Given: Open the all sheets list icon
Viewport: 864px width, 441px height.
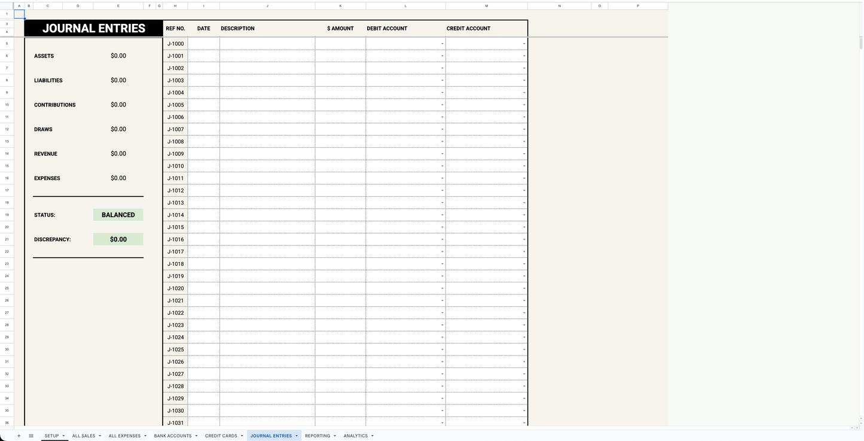Looking at the screenshot, I should [x=31, y=436].
